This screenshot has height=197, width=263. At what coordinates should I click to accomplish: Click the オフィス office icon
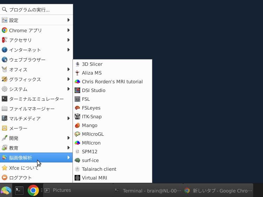[x=5, y=69]
